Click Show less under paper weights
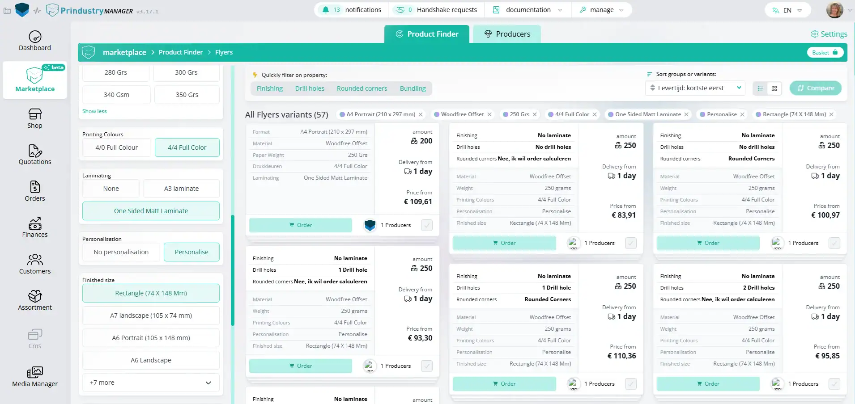The image size is (855, 404). (94, 111)
